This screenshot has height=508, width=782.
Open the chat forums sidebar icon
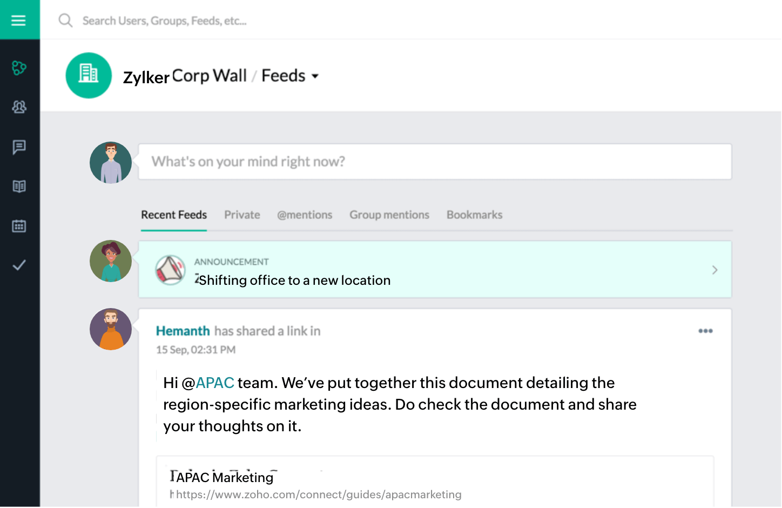[x=19, y=147]
